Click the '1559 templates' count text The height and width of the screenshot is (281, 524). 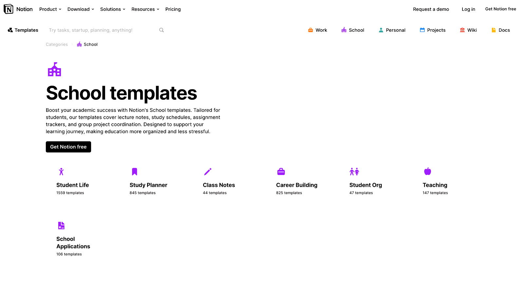(x=70, y=193)
